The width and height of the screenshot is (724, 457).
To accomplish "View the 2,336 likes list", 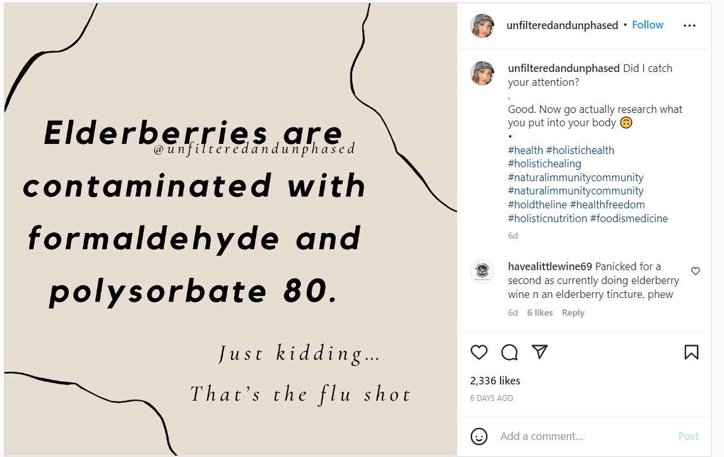I will [x=495, y=381].
